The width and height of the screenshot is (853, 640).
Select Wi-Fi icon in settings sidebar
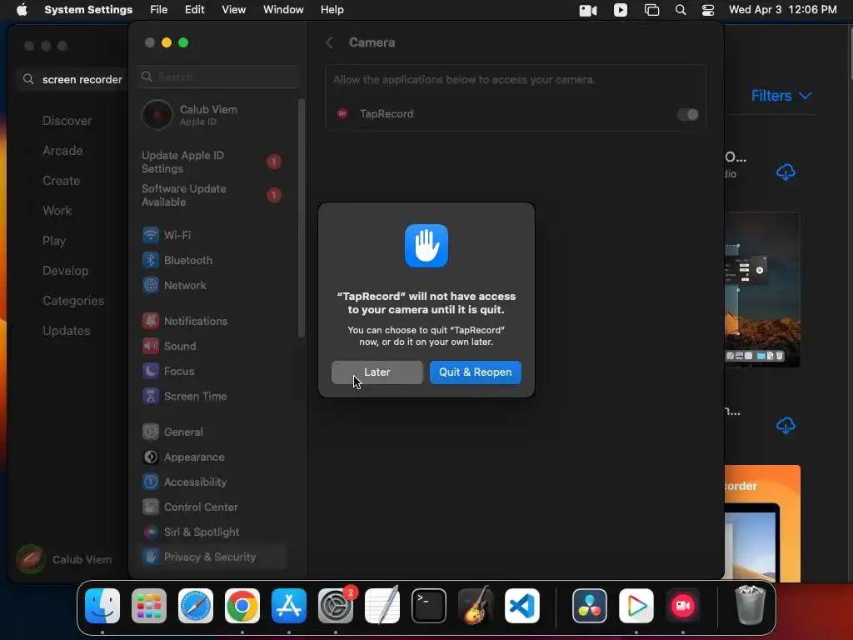[x=151, y=235]
